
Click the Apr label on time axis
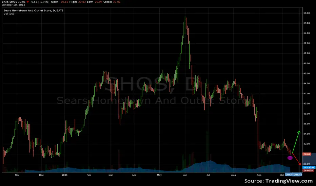click(134, 175)
